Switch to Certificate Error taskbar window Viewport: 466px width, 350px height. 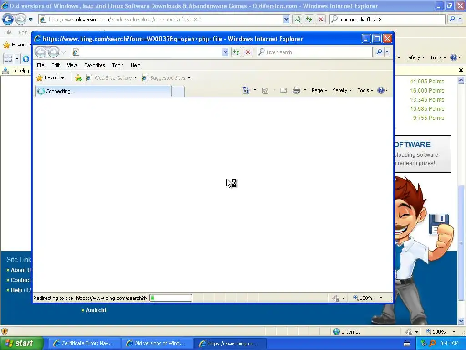84,343
